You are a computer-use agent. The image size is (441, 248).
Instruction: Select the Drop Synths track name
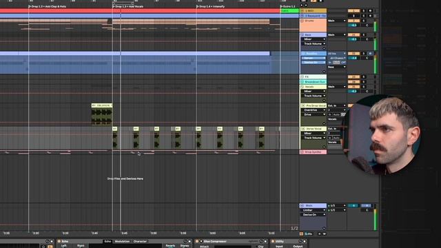(313, 152)
